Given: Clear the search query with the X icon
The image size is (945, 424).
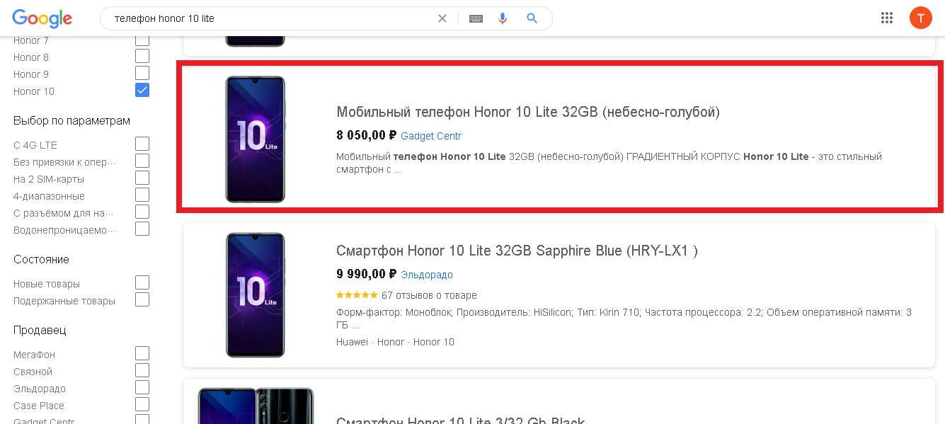Looking at the screenshot, I should [x=442, y=18].
